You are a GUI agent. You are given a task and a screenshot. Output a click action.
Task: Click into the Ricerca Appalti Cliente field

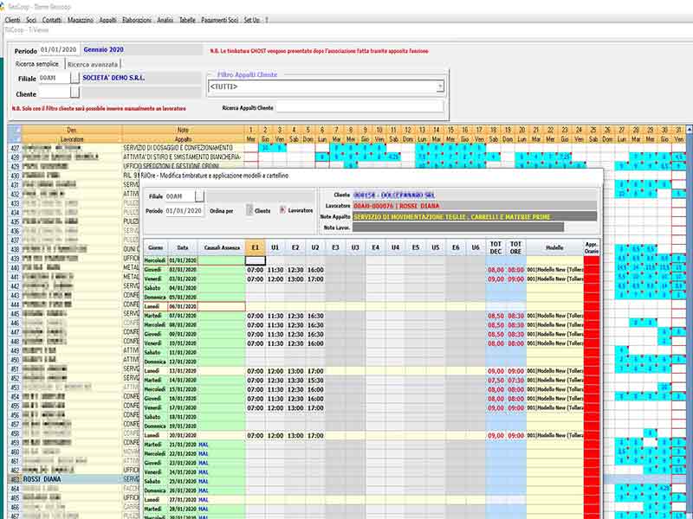pyautogui.click(x=359, y=108)
